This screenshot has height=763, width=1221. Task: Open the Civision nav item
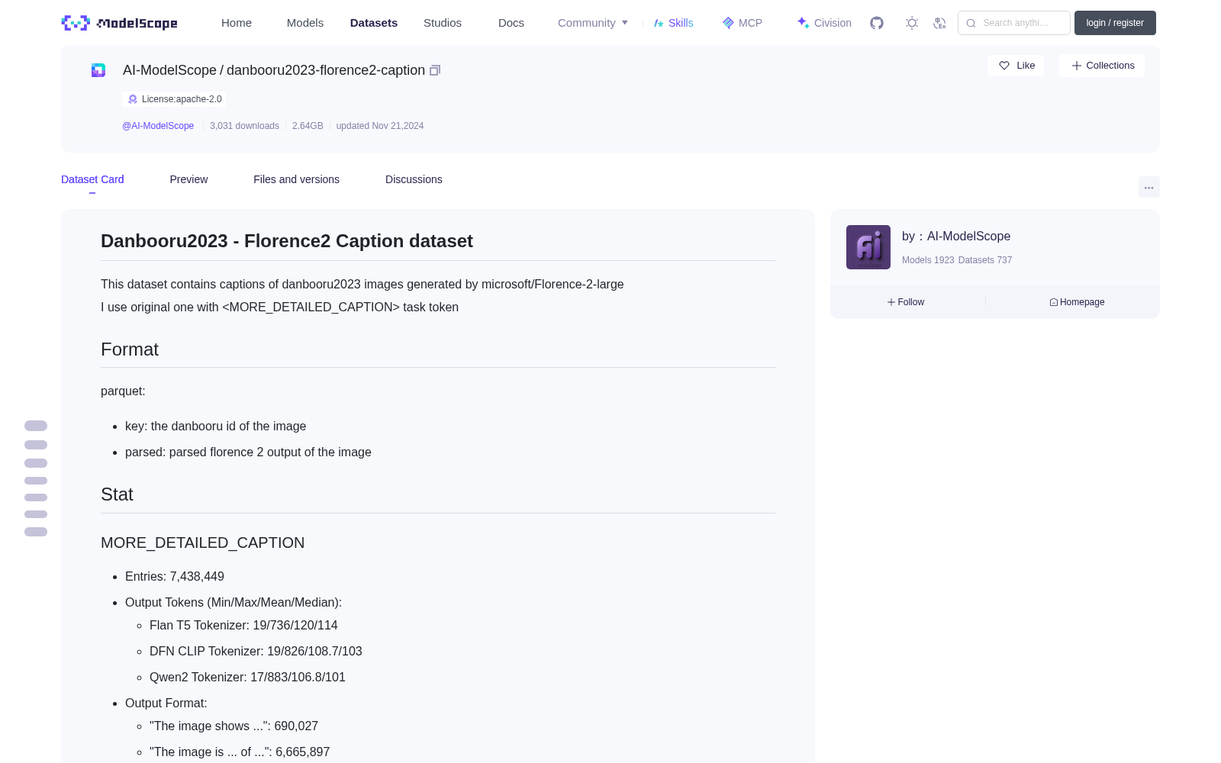click(x=823, y=23)
